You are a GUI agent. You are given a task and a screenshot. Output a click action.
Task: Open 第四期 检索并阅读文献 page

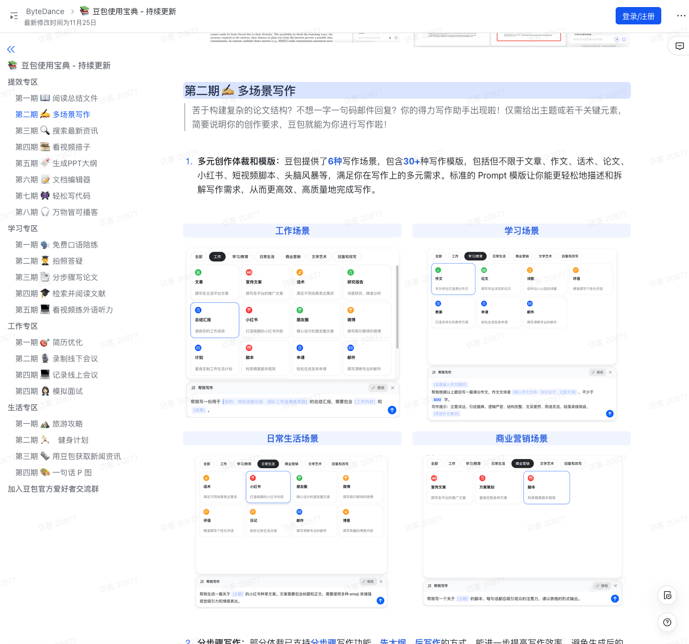(x=60, y=294)
